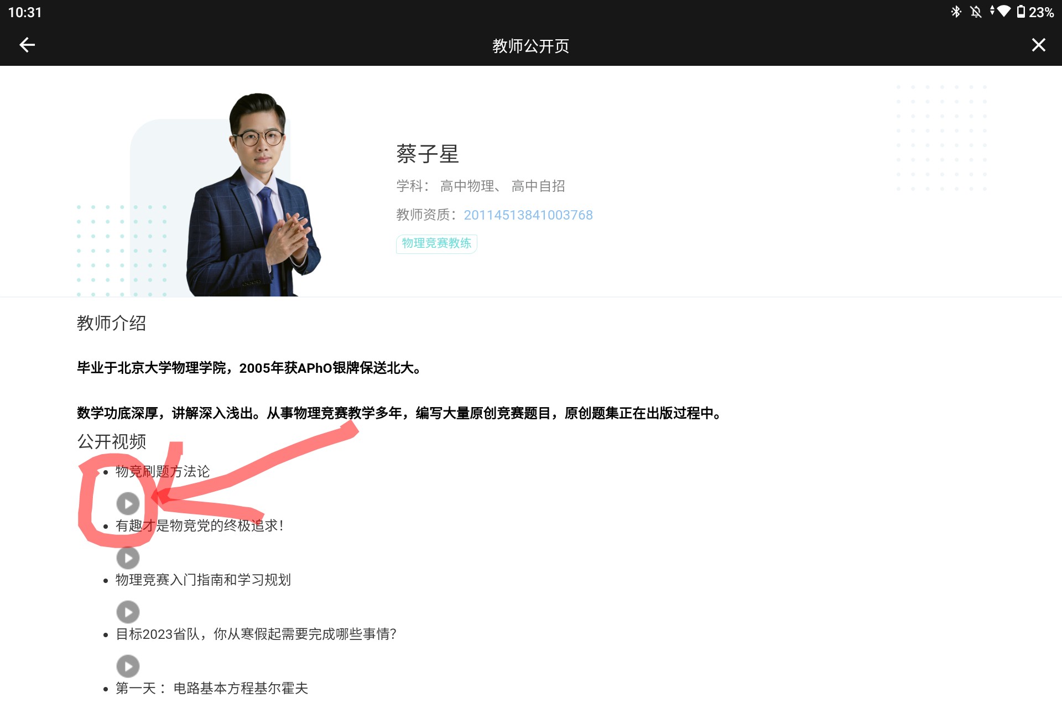Tap the muted notifications bell icon
Image resolution: width=1062 pixels, height=708 pixels.
(x=976, y=12)
